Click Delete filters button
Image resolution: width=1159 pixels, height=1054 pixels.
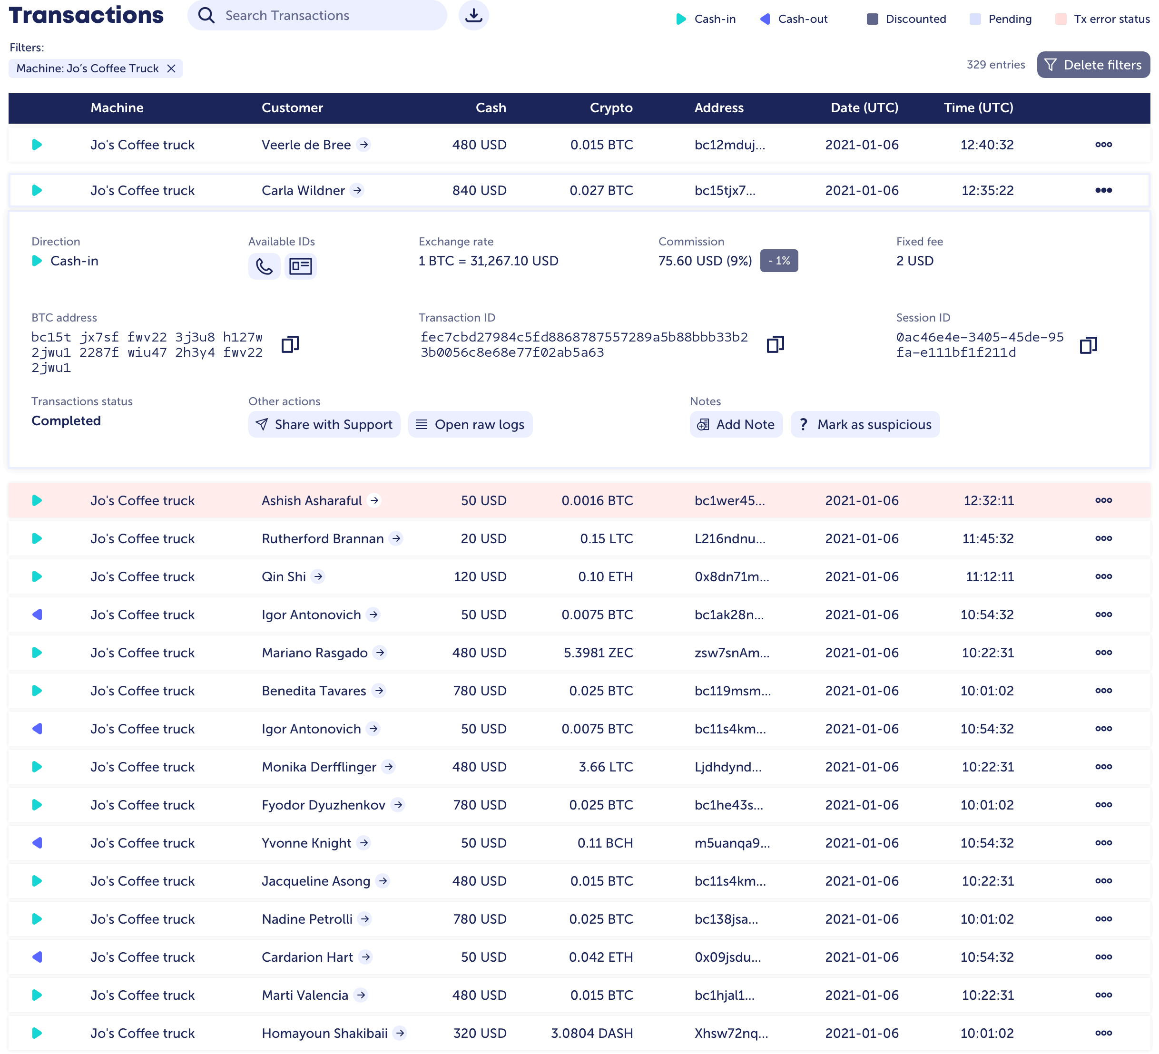click(x=1093, y=65)
